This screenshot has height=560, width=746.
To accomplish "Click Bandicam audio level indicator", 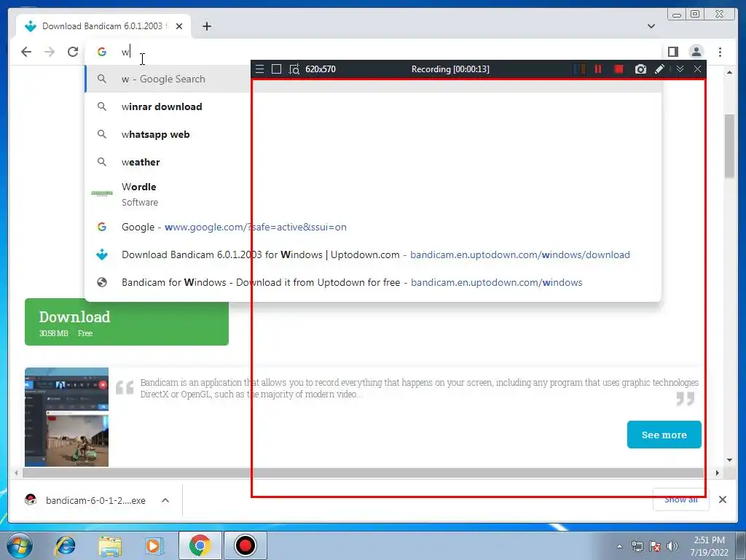I will pos(579,69).
